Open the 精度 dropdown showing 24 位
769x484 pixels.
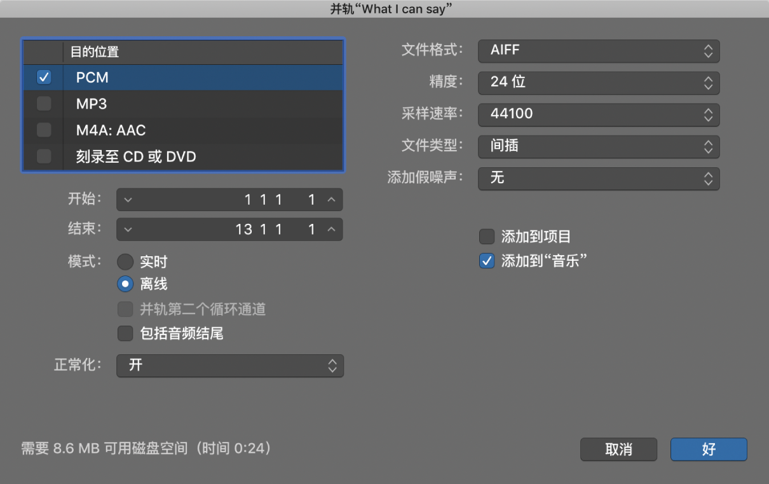tap(598, 83)
